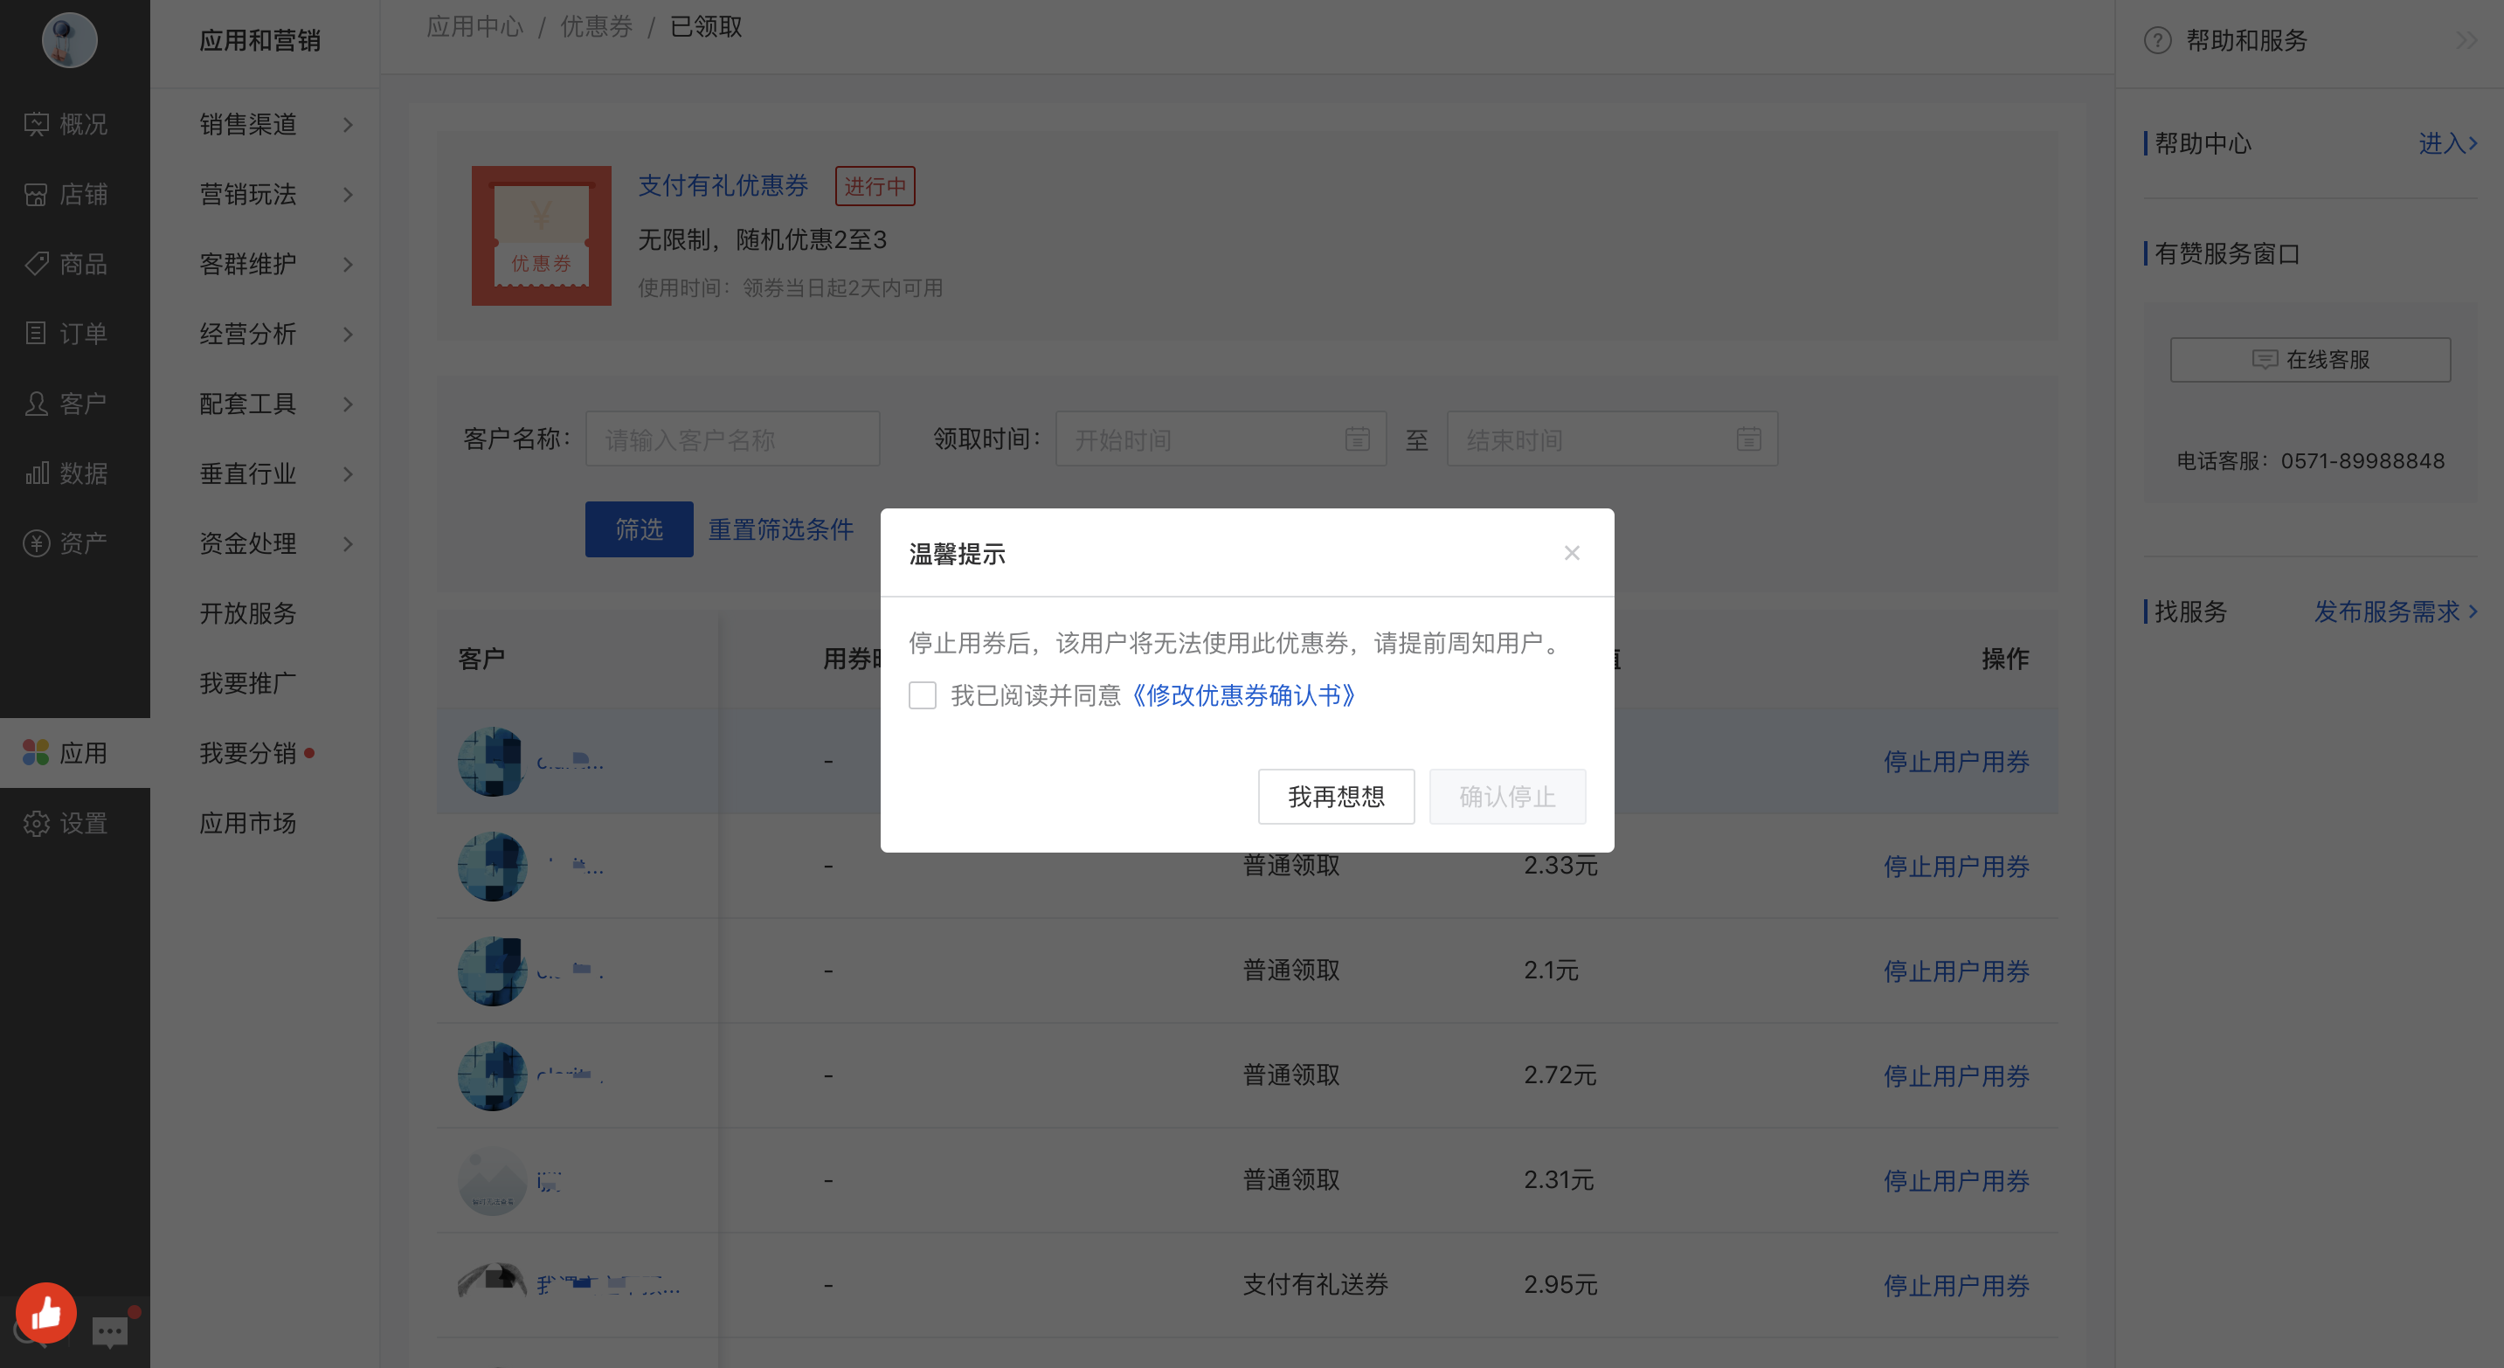This screenshot has height=1368, width=2504.
Task: Click 开始时间 date field
Action: (1221, 439)
